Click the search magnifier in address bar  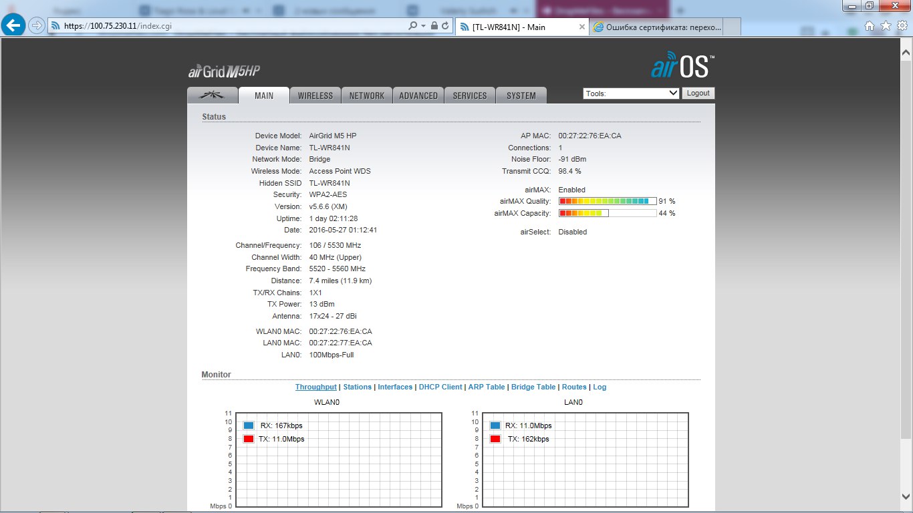413,25
